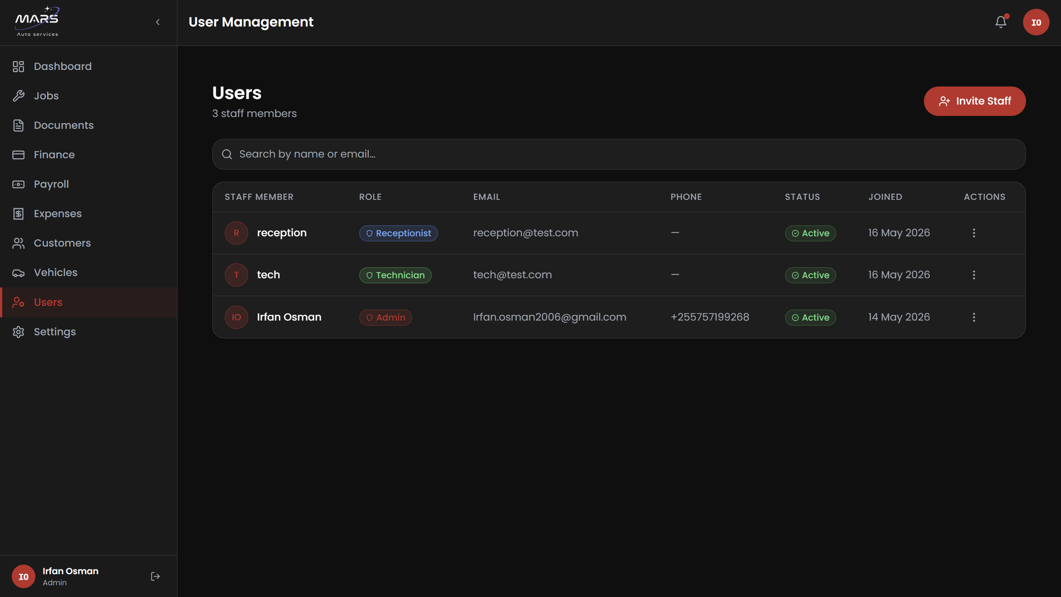This screenshot has width=1061, height=597.
Task: Click phone number +255757199268
Action: coord(710,317)
